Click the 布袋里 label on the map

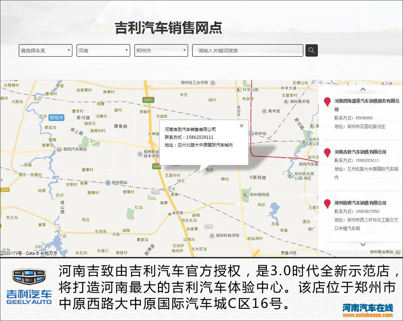[x=248, y=99]
